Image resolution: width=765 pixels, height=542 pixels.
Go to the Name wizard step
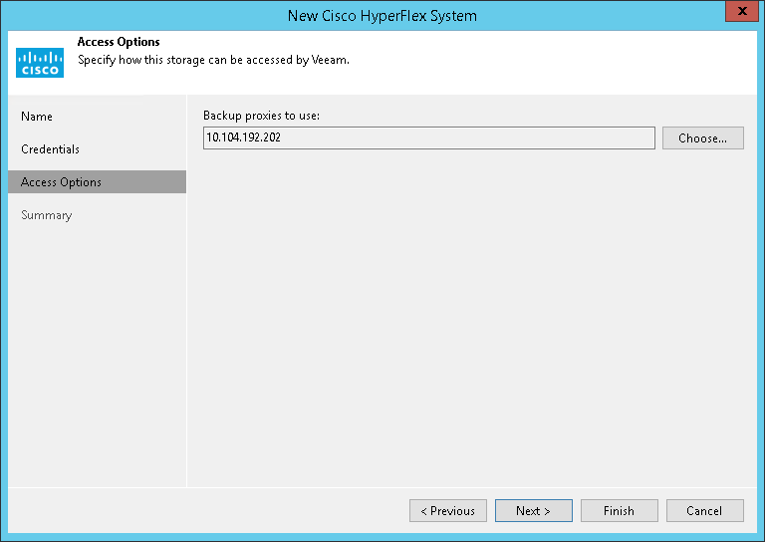tap(37, 117)
